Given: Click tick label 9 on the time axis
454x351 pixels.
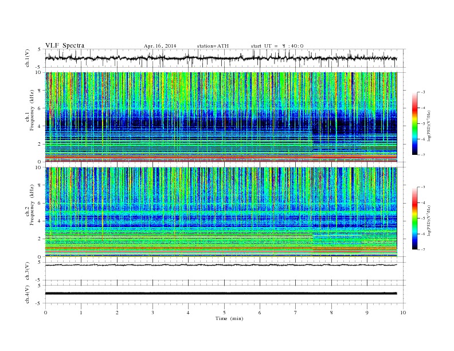Looking at the screenshot, I should coord(367,313).
